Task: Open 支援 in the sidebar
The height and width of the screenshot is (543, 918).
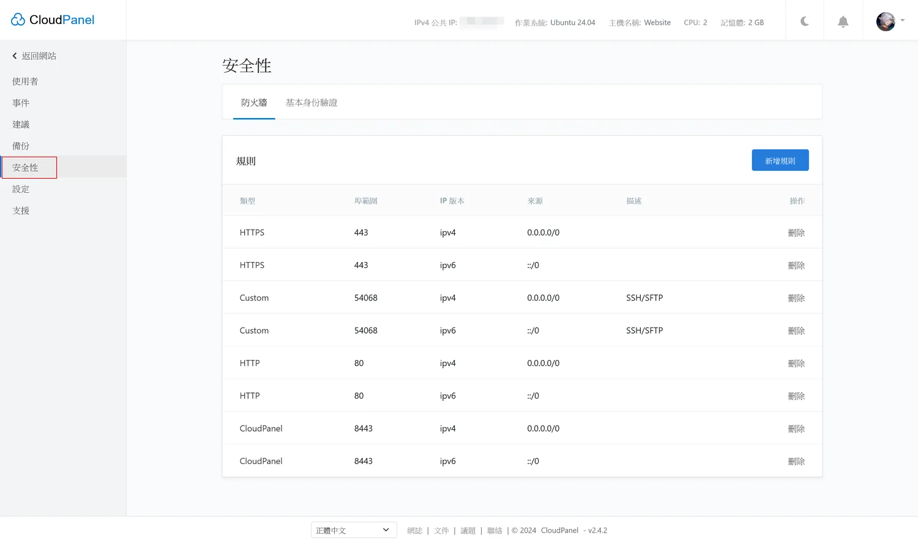Action: [21, 211]
